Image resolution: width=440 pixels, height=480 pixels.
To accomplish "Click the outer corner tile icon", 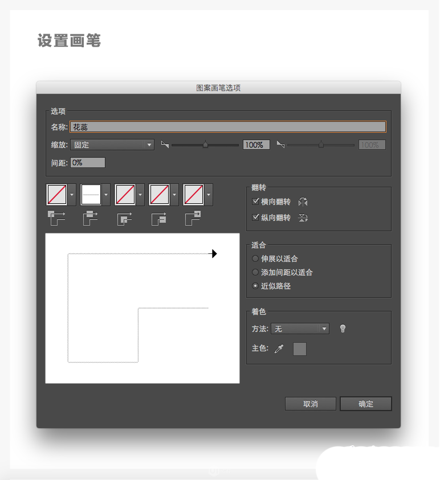I will 56,218.
